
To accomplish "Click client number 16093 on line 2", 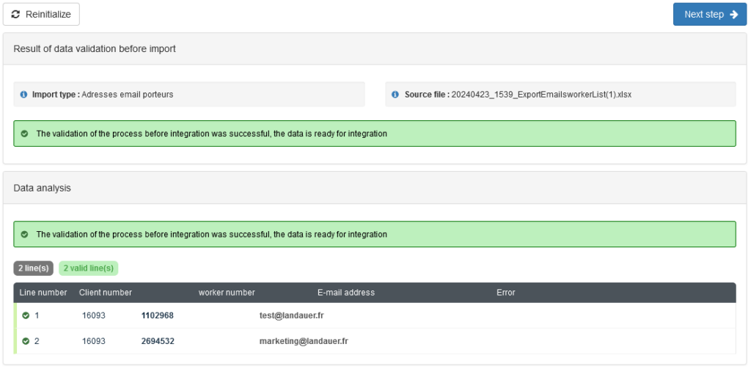I will (x=94, y=341).
